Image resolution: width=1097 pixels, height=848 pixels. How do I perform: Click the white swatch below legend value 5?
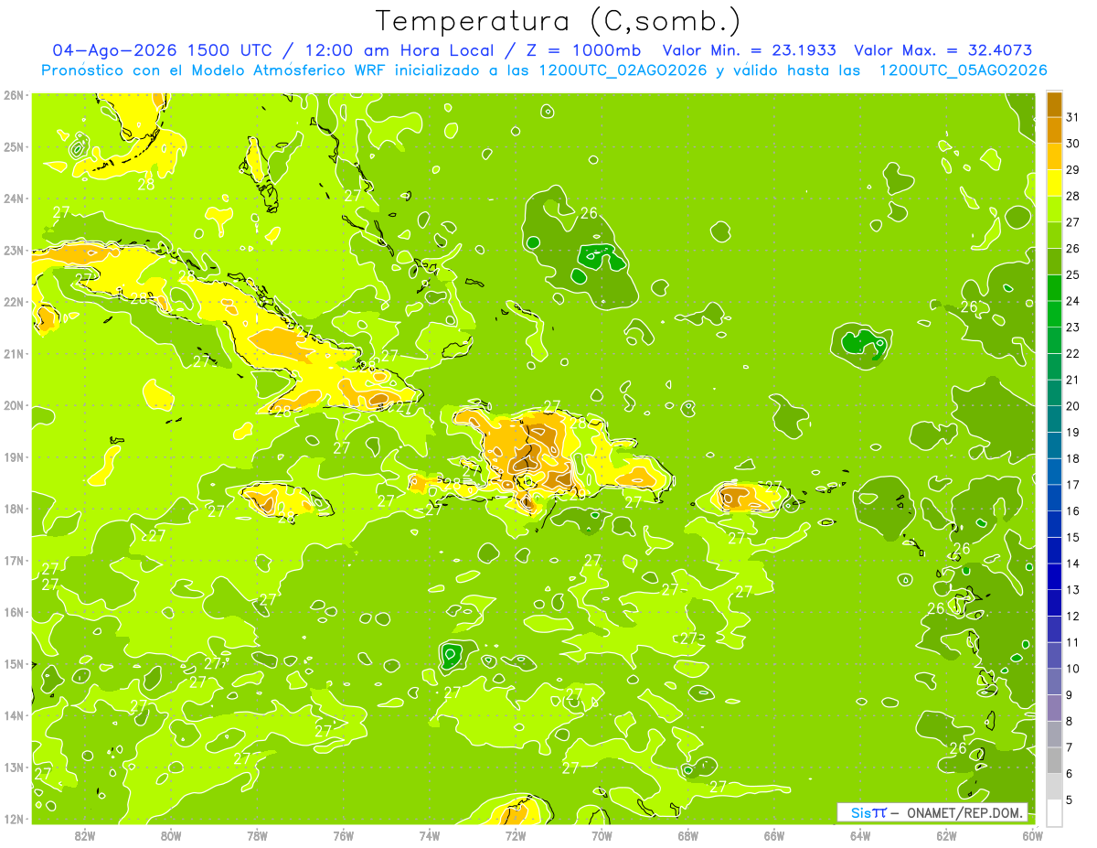(1054, 812)
